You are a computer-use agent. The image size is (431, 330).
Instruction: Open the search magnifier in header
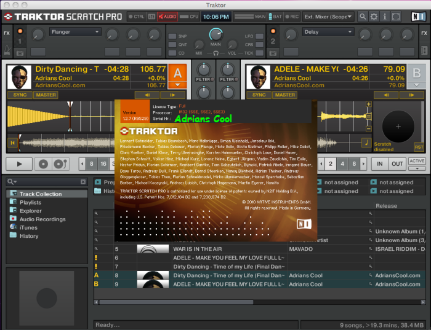(363, 17)
